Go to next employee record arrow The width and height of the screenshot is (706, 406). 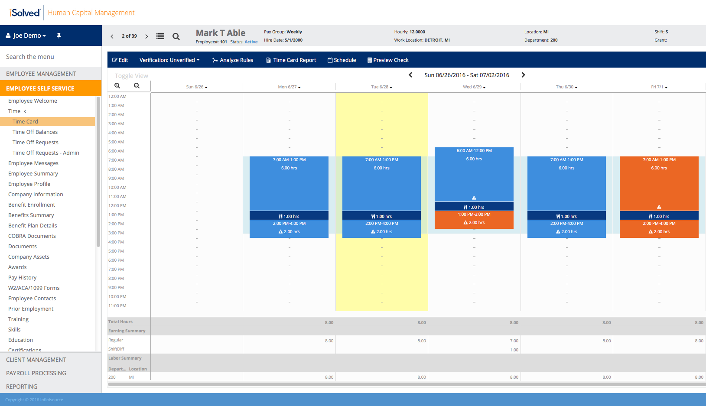tap(146, 36)
